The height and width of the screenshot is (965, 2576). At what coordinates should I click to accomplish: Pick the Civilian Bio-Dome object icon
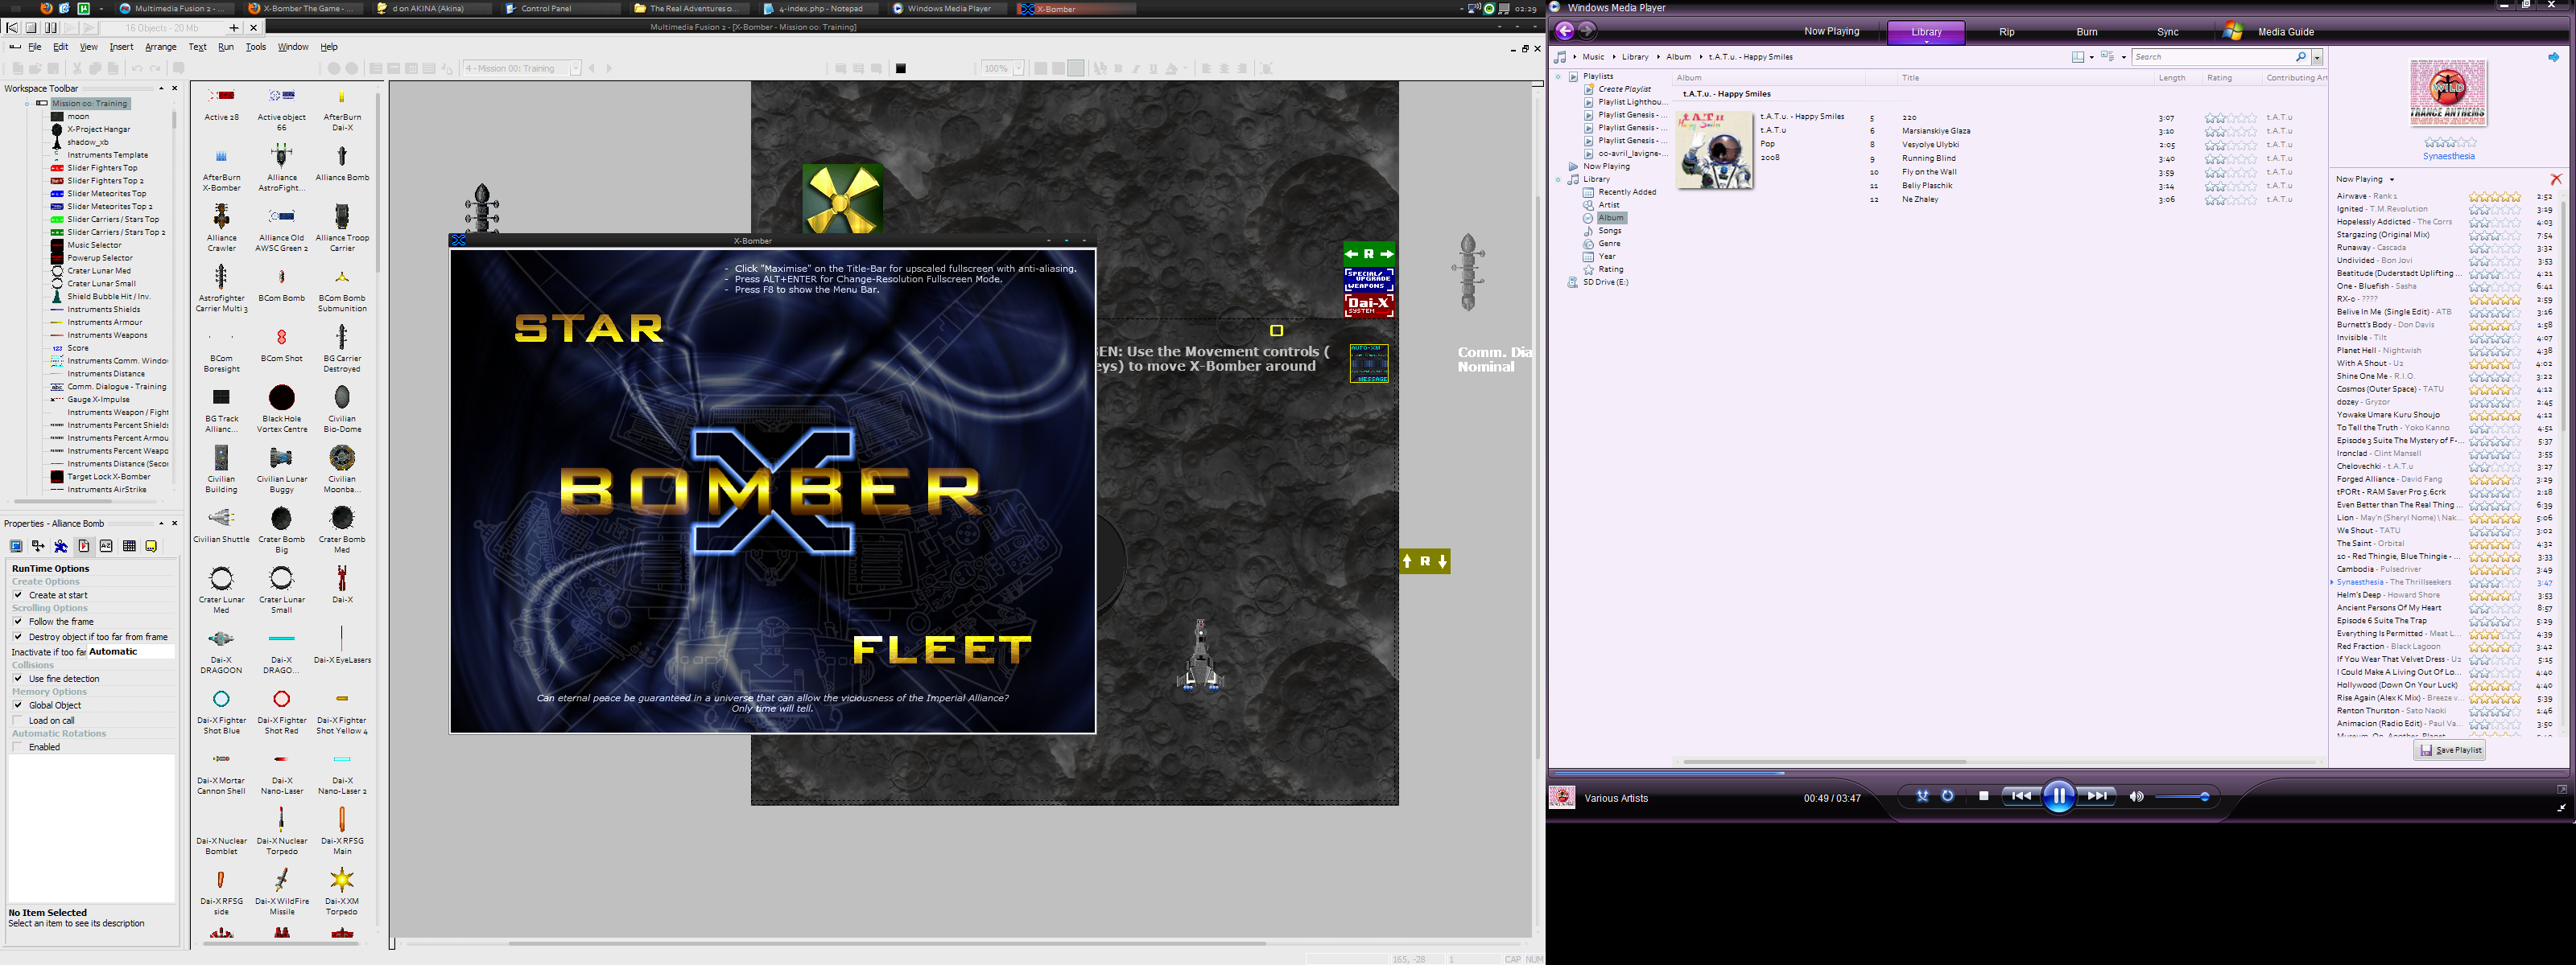(x=342, y=397)
